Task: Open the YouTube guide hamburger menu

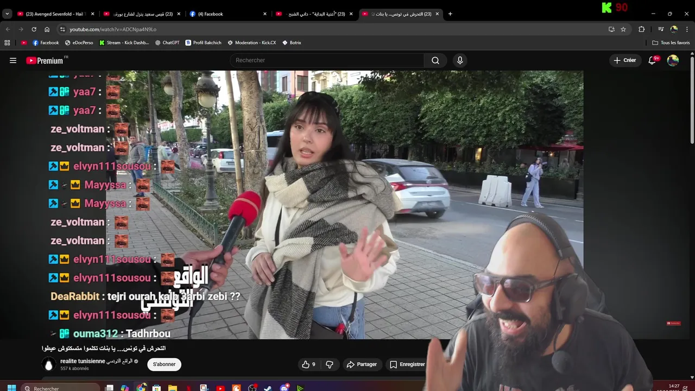Action: click(x=13, y=60)
